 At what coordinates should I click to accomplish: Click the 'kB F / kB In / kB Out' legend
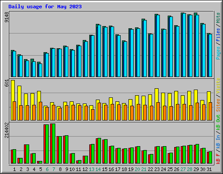(218, 139)
